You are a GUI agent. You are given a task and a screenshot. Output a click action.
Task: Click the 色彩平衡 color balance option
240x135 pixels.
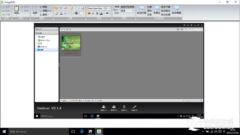tap(166, 7)
